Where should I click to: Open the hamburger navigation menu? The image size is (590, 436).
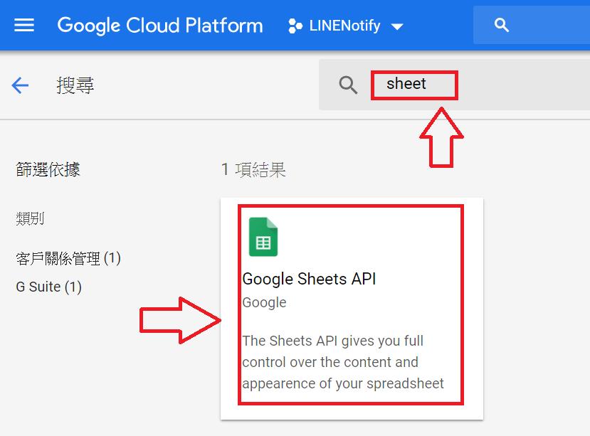24,25
